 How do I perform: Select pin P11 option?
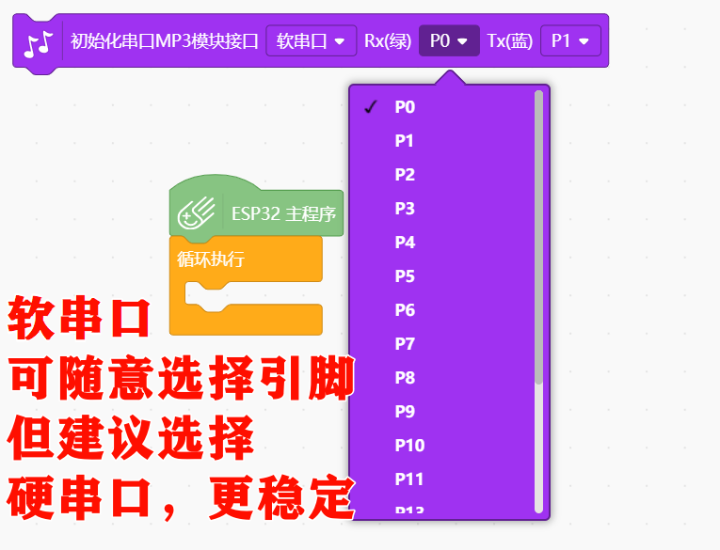pyautogui.click(x=440, y=479)
